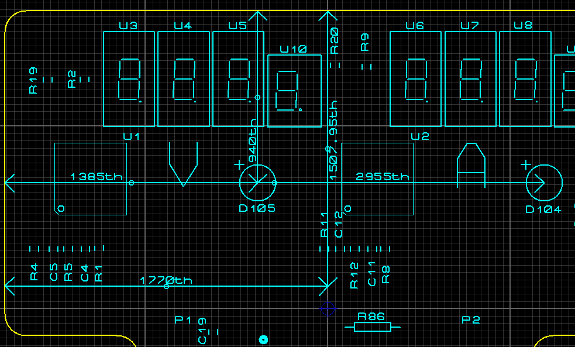
Task: Select the C5 label text
Action: [54, 272]
